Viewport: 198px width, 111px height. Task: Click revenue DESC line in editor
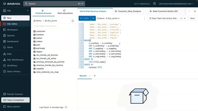95,67
